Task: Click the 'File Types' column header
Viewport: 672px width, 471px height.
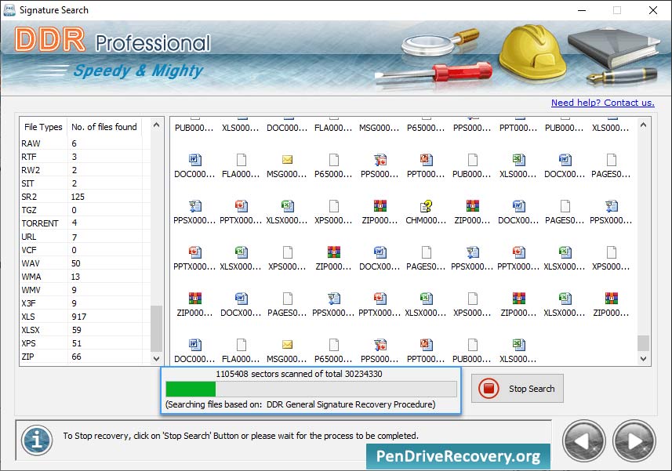Action: pos(43,127)
